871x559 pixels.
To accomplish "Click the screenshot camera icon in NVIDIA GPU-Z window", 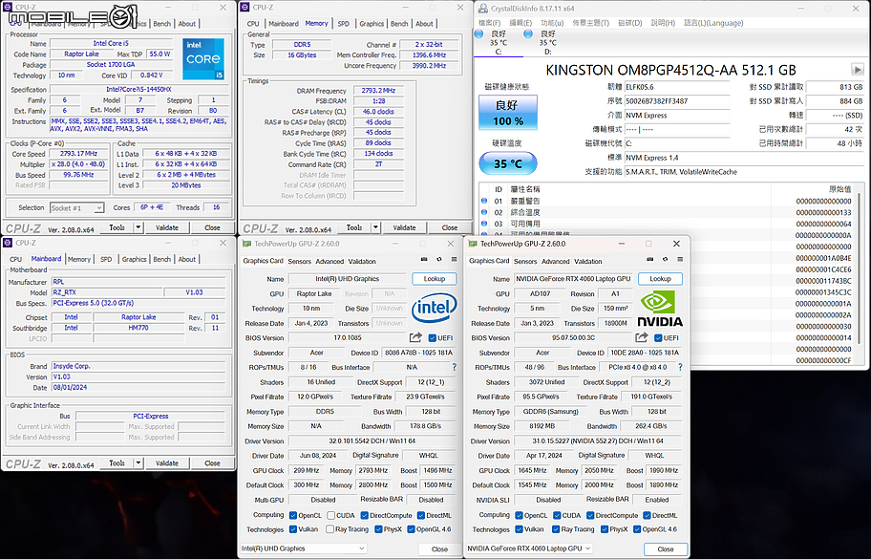I will (x=650, y=260).
